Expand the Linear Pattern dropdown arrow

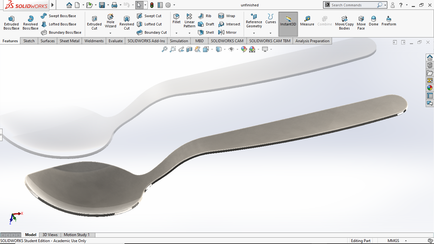pos(189,33)
